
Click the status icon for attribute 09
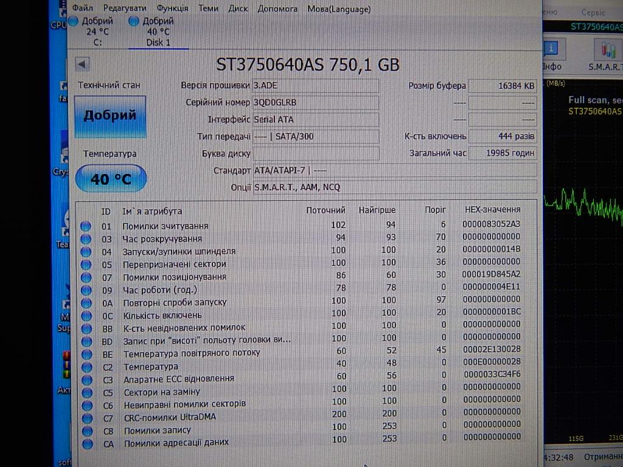[x=86, y=290]
